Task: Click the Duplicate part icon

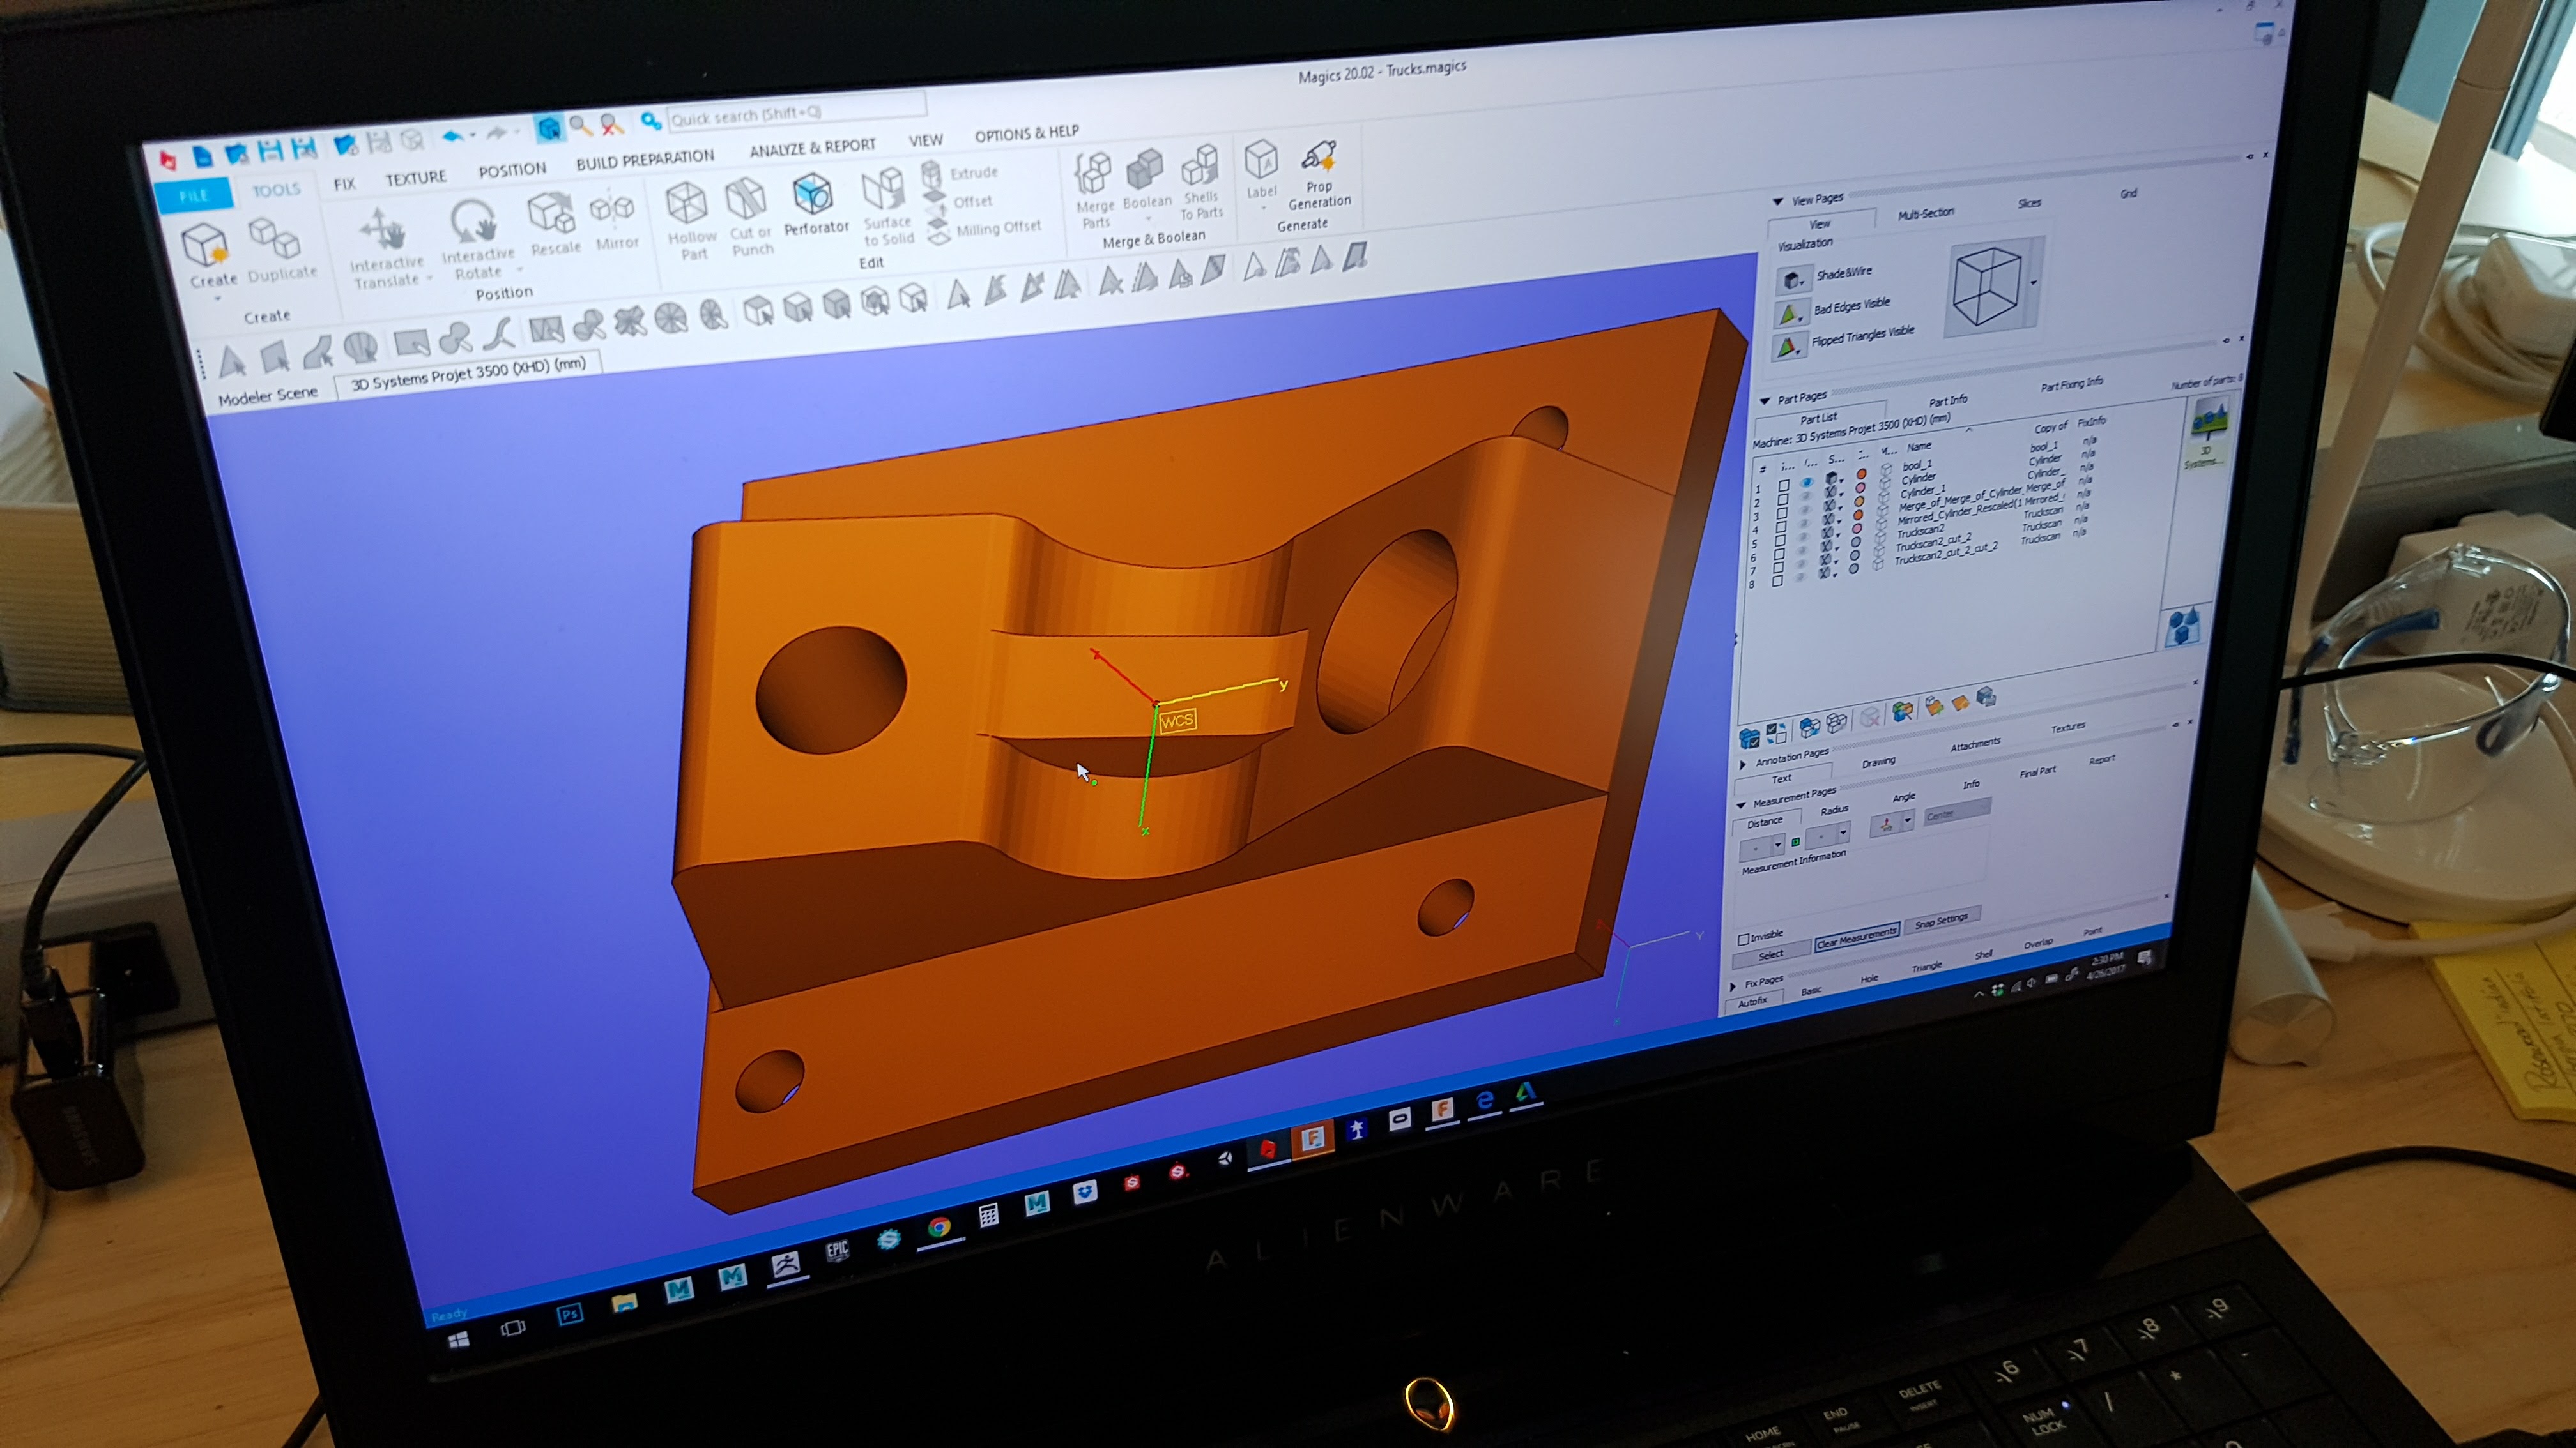Action: pyautogui.click(x=275, y=238)
